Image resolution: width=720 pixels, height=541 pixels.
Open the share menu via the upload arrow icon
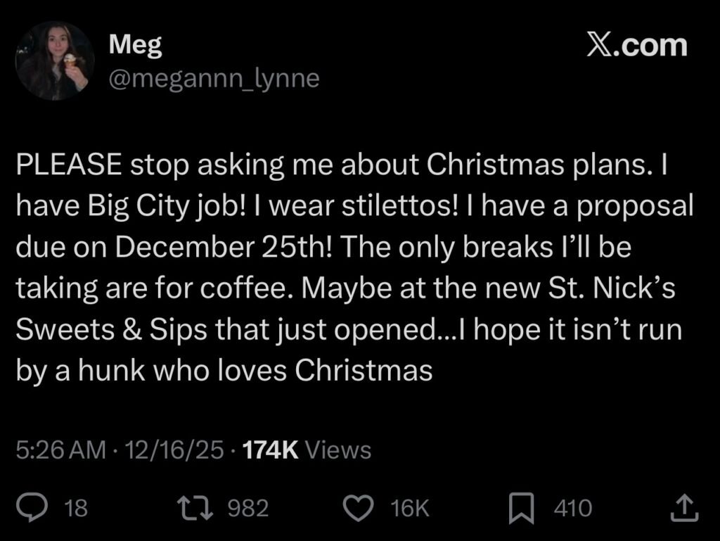click(x=682, y=508)
